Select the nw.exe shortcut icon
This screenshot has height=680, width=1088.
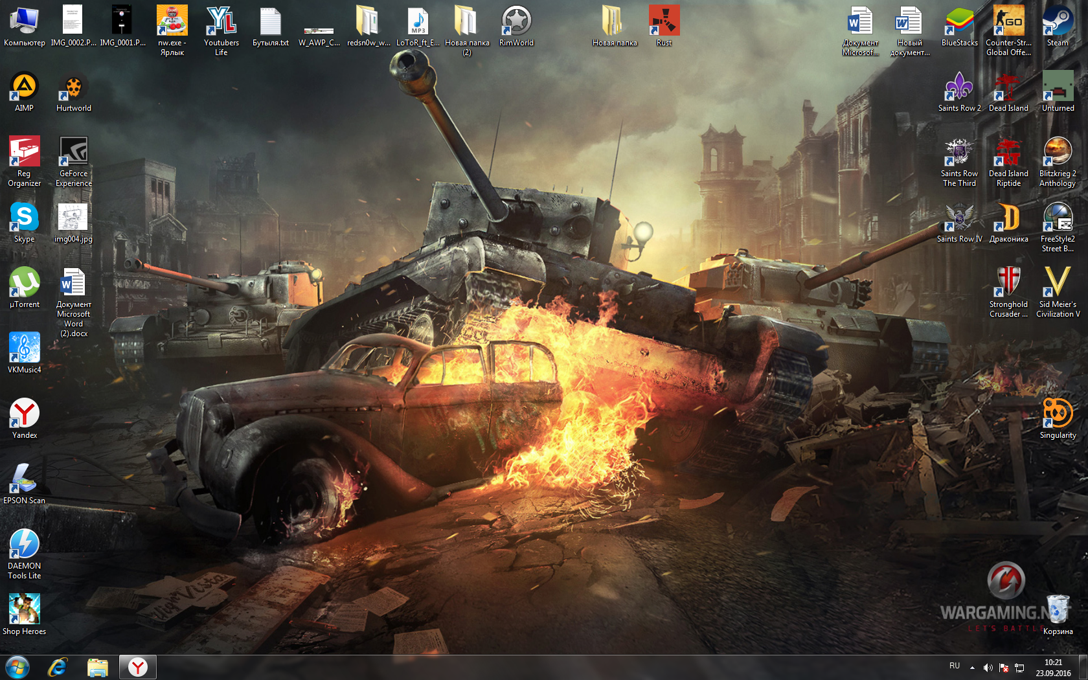click(x=172, y=30)
